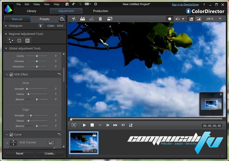Click the save project icon
229x161 pixels.
pyautogui.click(x=67, y=4)
